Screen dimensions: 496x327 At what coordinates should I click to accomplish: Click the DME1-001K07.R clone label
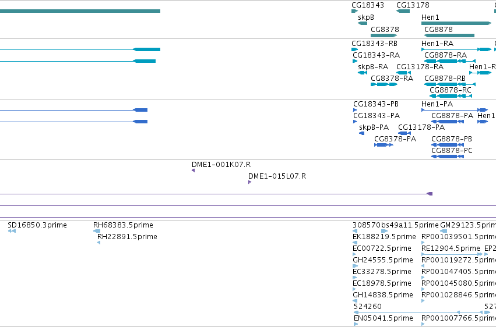[x=221, y=165]
